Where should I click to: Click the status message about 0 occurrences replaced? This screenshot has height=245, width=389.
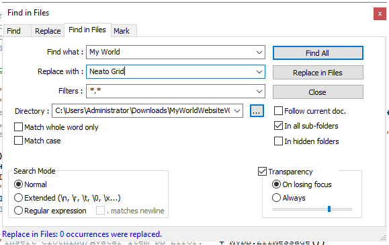82,234
